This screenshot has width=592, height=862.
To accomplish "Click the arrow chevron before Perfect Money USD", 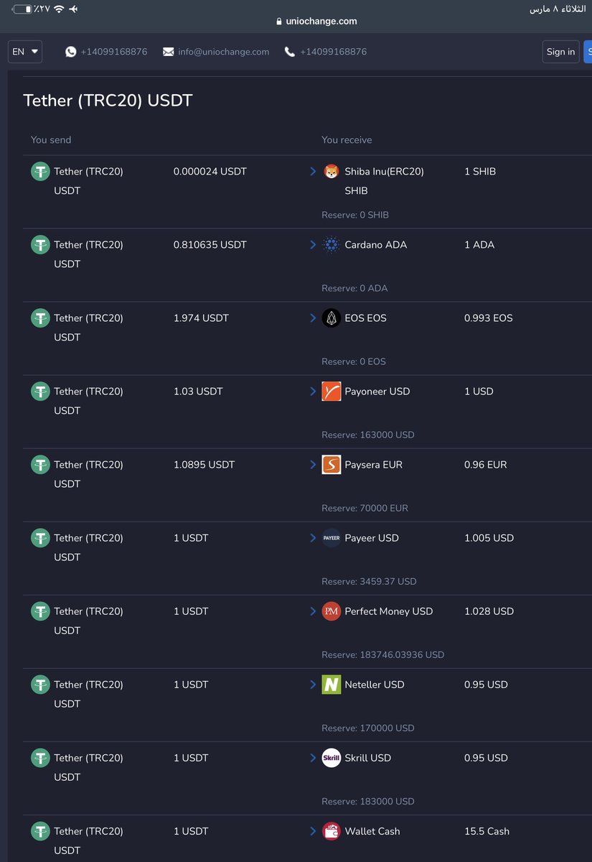I will coord(313,611).
